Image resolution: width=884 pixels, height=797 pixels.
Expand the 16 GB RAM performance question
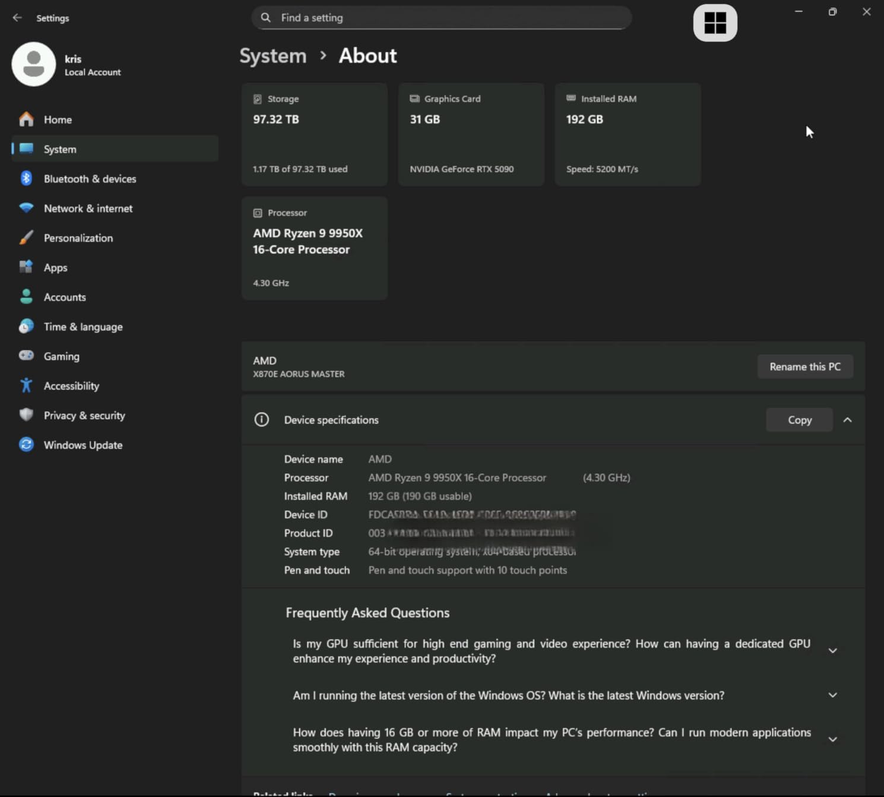pyautogui.click(x=833, y=739)
